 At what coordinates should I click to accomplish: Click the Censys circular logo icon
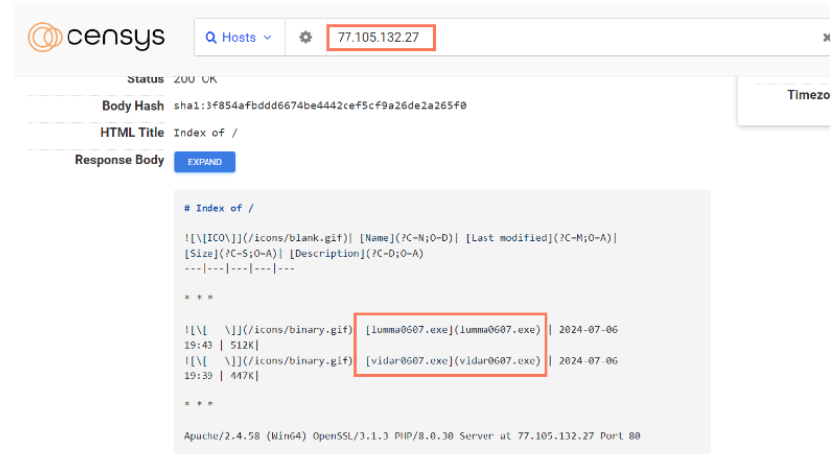(46, 38)
